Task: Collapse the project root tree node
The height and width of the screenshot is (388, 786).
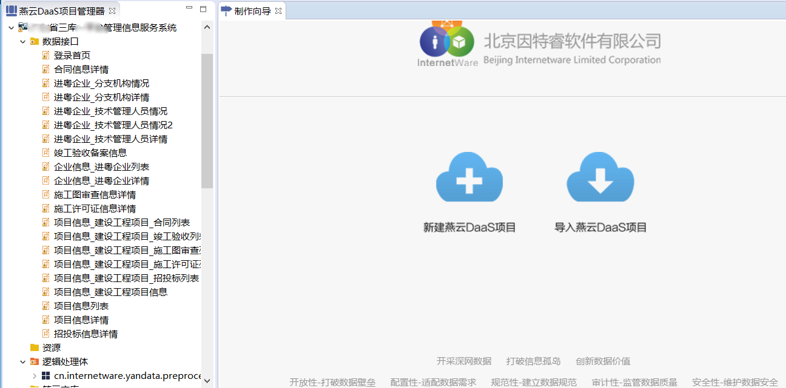Action: coord(11,27)
